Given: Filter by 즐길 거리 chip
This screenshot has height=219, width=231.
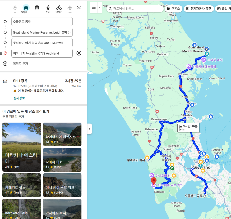Looking at the screenshot, I should (223, 9).
